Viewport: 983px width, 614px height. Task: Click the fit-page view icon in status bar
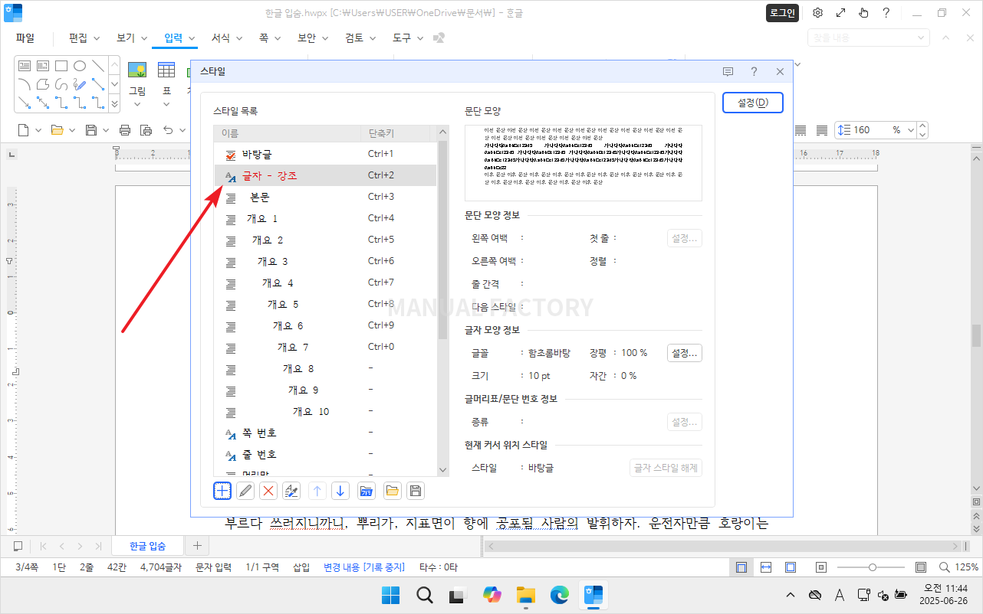coord(791,567)
